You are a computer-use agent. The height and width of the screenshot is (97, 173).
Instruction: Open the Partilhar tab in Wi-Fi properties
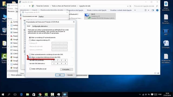[x=41, y=17]
